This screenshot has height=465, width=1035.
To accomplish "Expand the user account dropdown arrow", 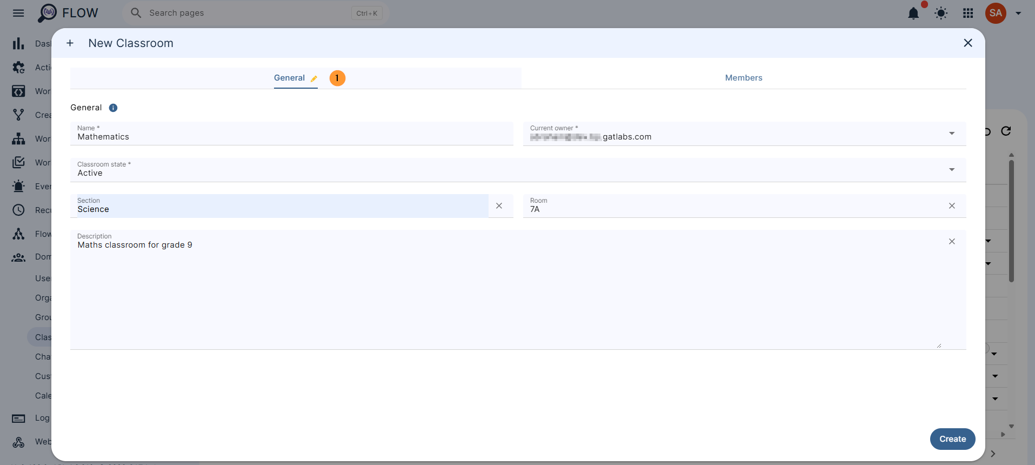I will pyautogui.click(x=1018, y=13).
